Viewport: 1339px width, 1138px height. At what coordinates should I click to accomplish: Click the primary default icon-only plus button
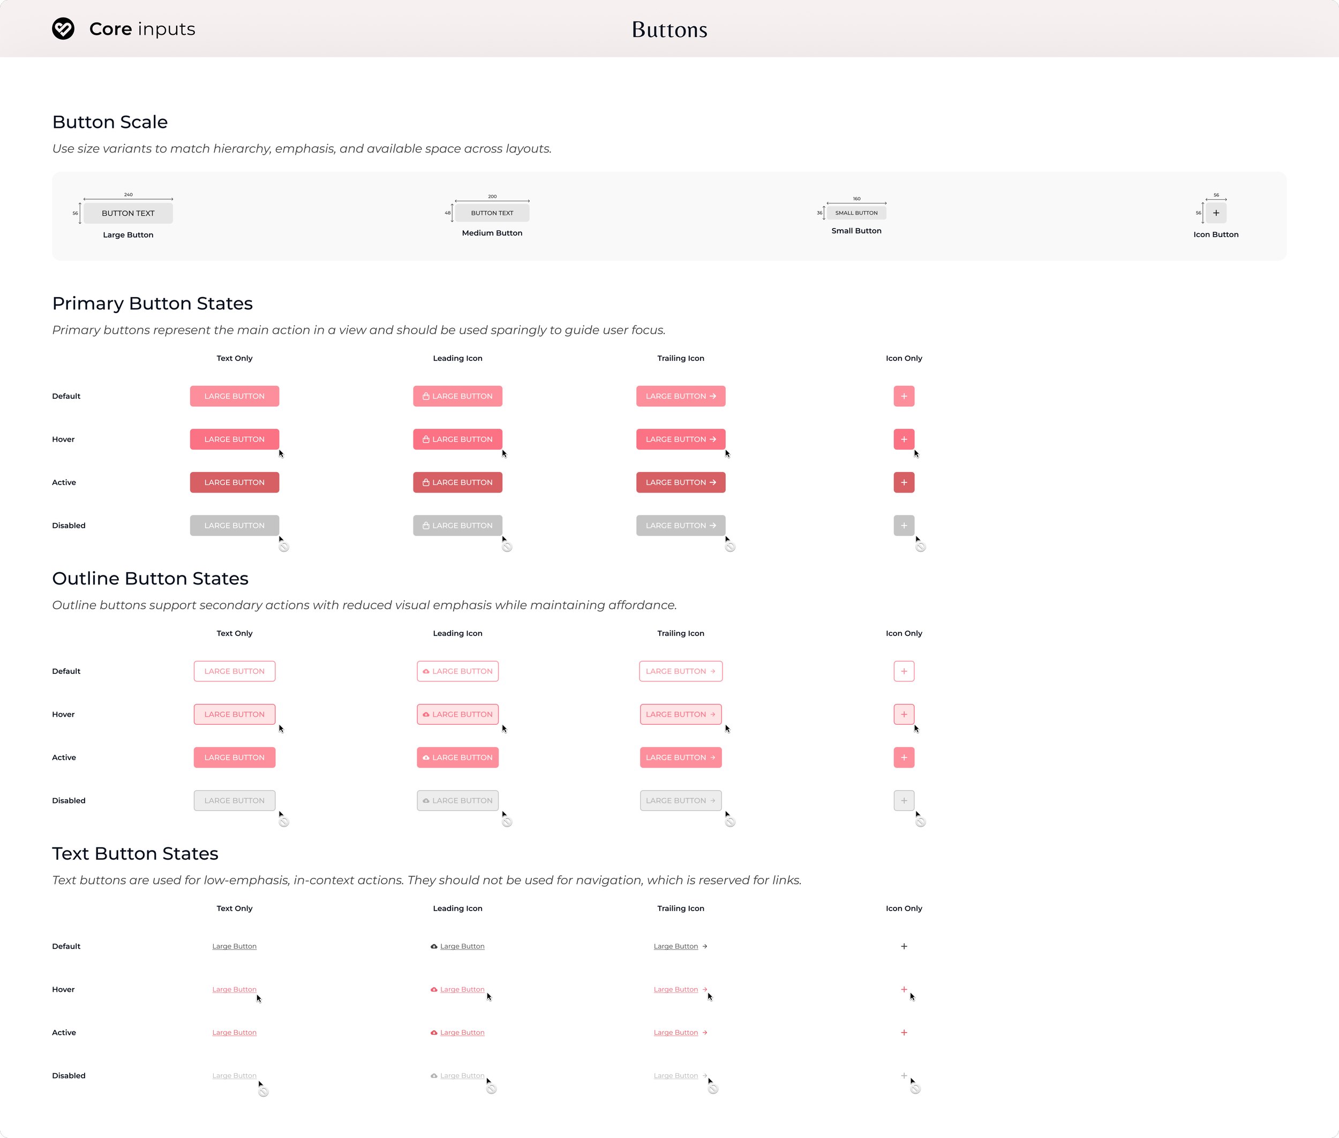click(904, 396)
